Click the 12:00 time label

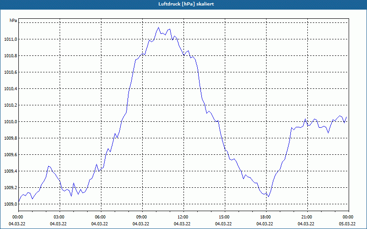pos(183,217)
